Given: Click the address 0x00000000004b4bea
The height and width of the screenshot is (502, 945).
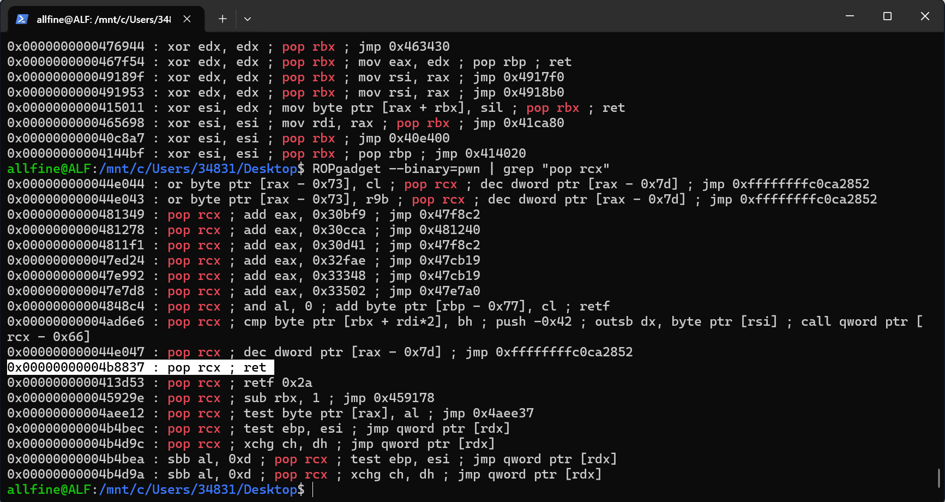Looking at the screenshot, I should click(x=76, y=459).
